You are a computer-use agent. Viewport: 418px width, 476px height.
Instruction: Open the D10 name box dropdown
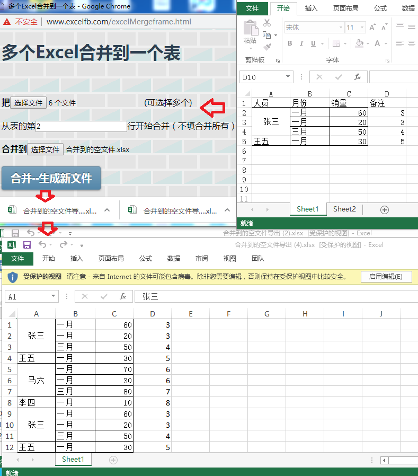pos(288,76)
